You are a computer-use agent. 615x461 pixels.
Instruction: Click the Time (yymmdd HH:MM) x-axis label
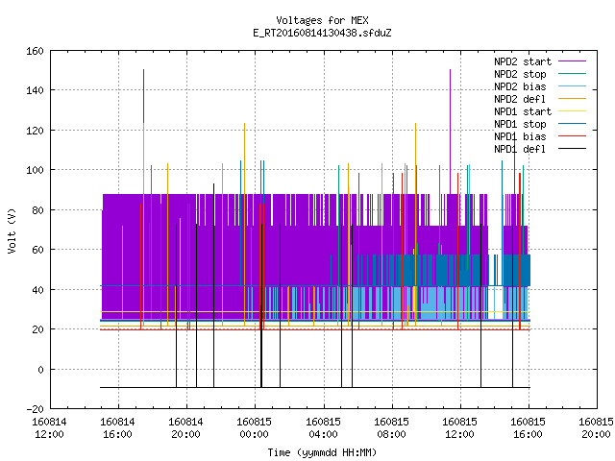click(x=322, y=452)
